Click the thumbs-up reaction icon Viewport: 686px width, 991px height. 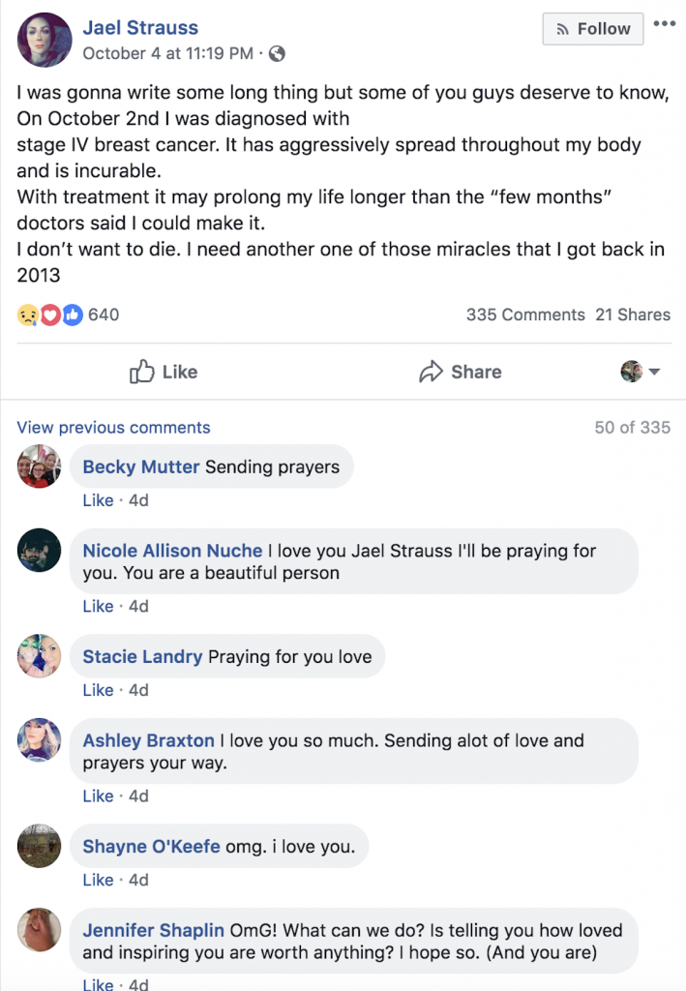(73, 314)
